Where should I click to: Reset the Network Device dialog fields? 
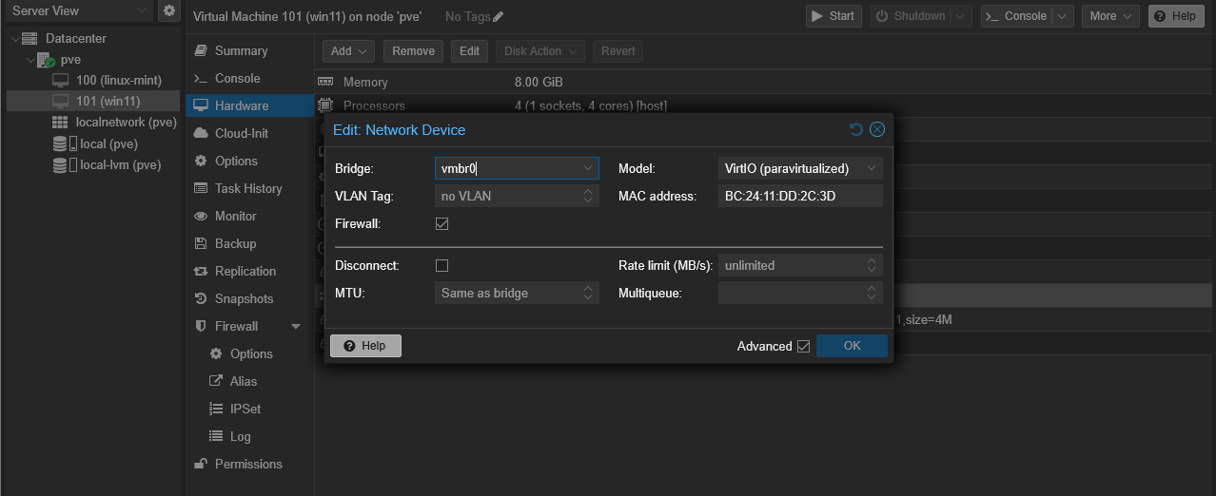856,129
